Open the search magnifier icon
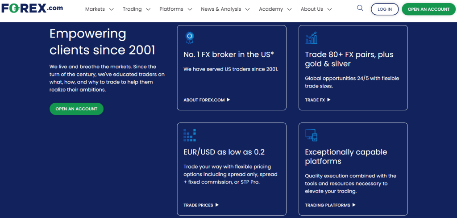Screen dimensions: 457x218 click(x=360, y=8)
